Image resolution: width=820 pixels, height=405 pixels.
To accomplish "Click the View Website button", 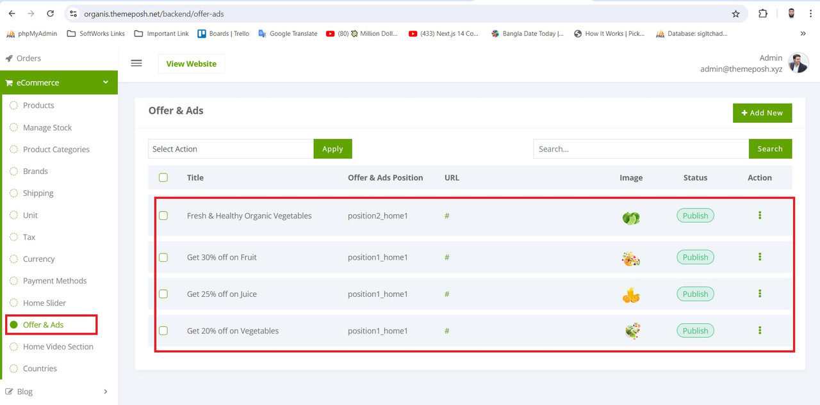I will (x=192, y=63).
